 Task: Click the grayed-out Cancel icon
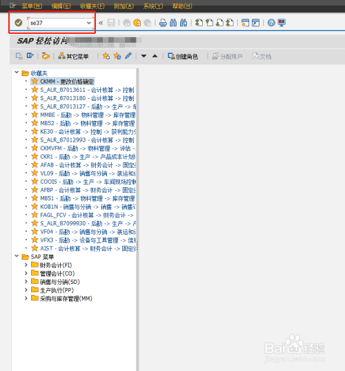click(148, 23)
